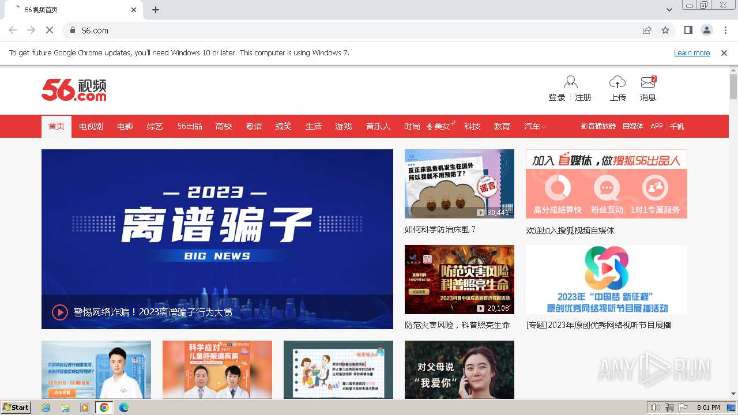Screen dimensions: 738x415
Task: Open the Windows Start menu
Action: (x=16, y=408)
